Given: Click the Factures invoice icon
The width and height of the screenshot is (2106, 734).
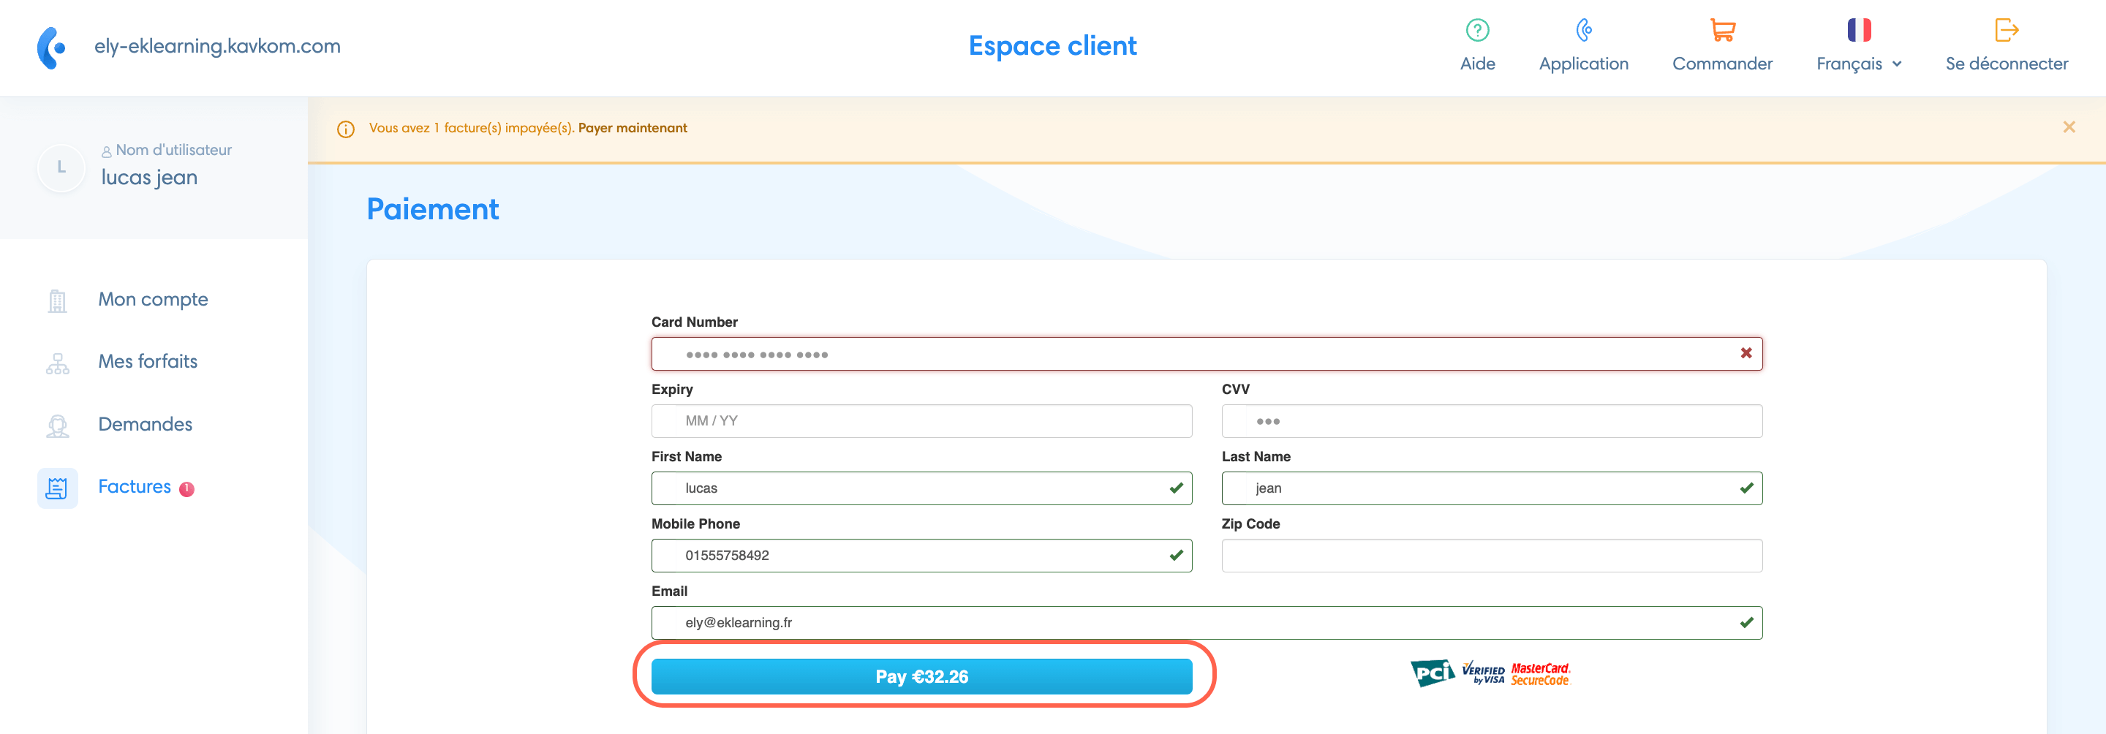Looking at the screenshot, I should [57, 488].
